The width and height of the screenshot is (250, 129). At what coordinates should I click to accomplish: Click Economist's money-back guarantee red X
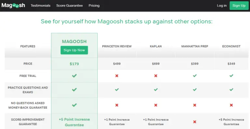[231, 105]
